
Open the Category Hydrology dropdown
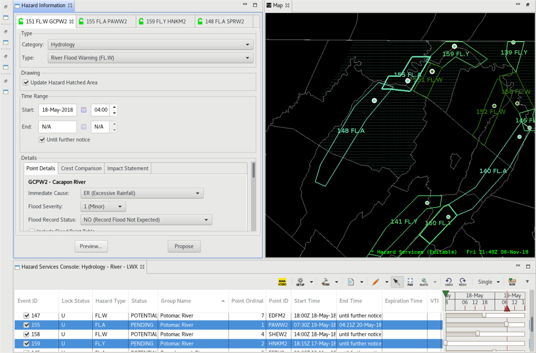pos(150,45)
